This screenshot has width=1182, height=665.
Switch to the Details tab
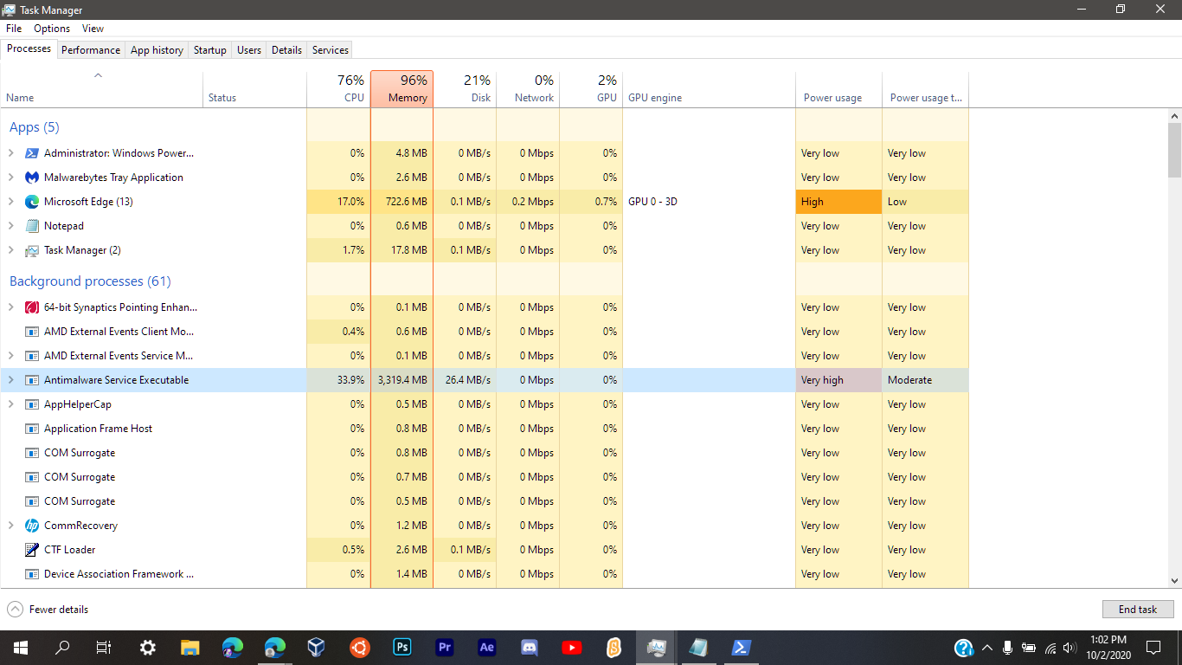pyautogui.click(x=286, y=50)
